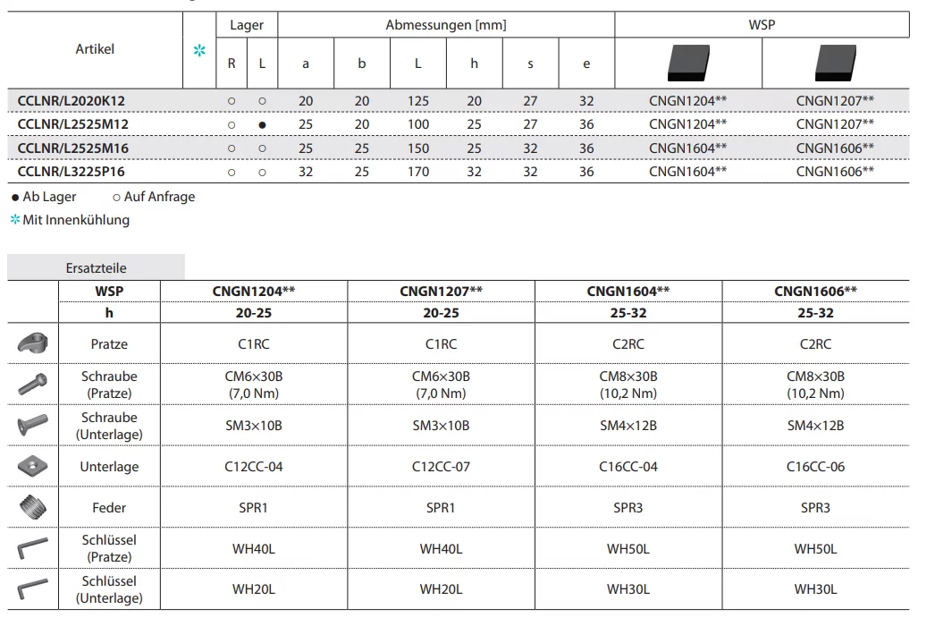The height and width of the screenshot is (626, 935).
Task: Click the C12CC-04 shim part number
Action: pos(253,466)
